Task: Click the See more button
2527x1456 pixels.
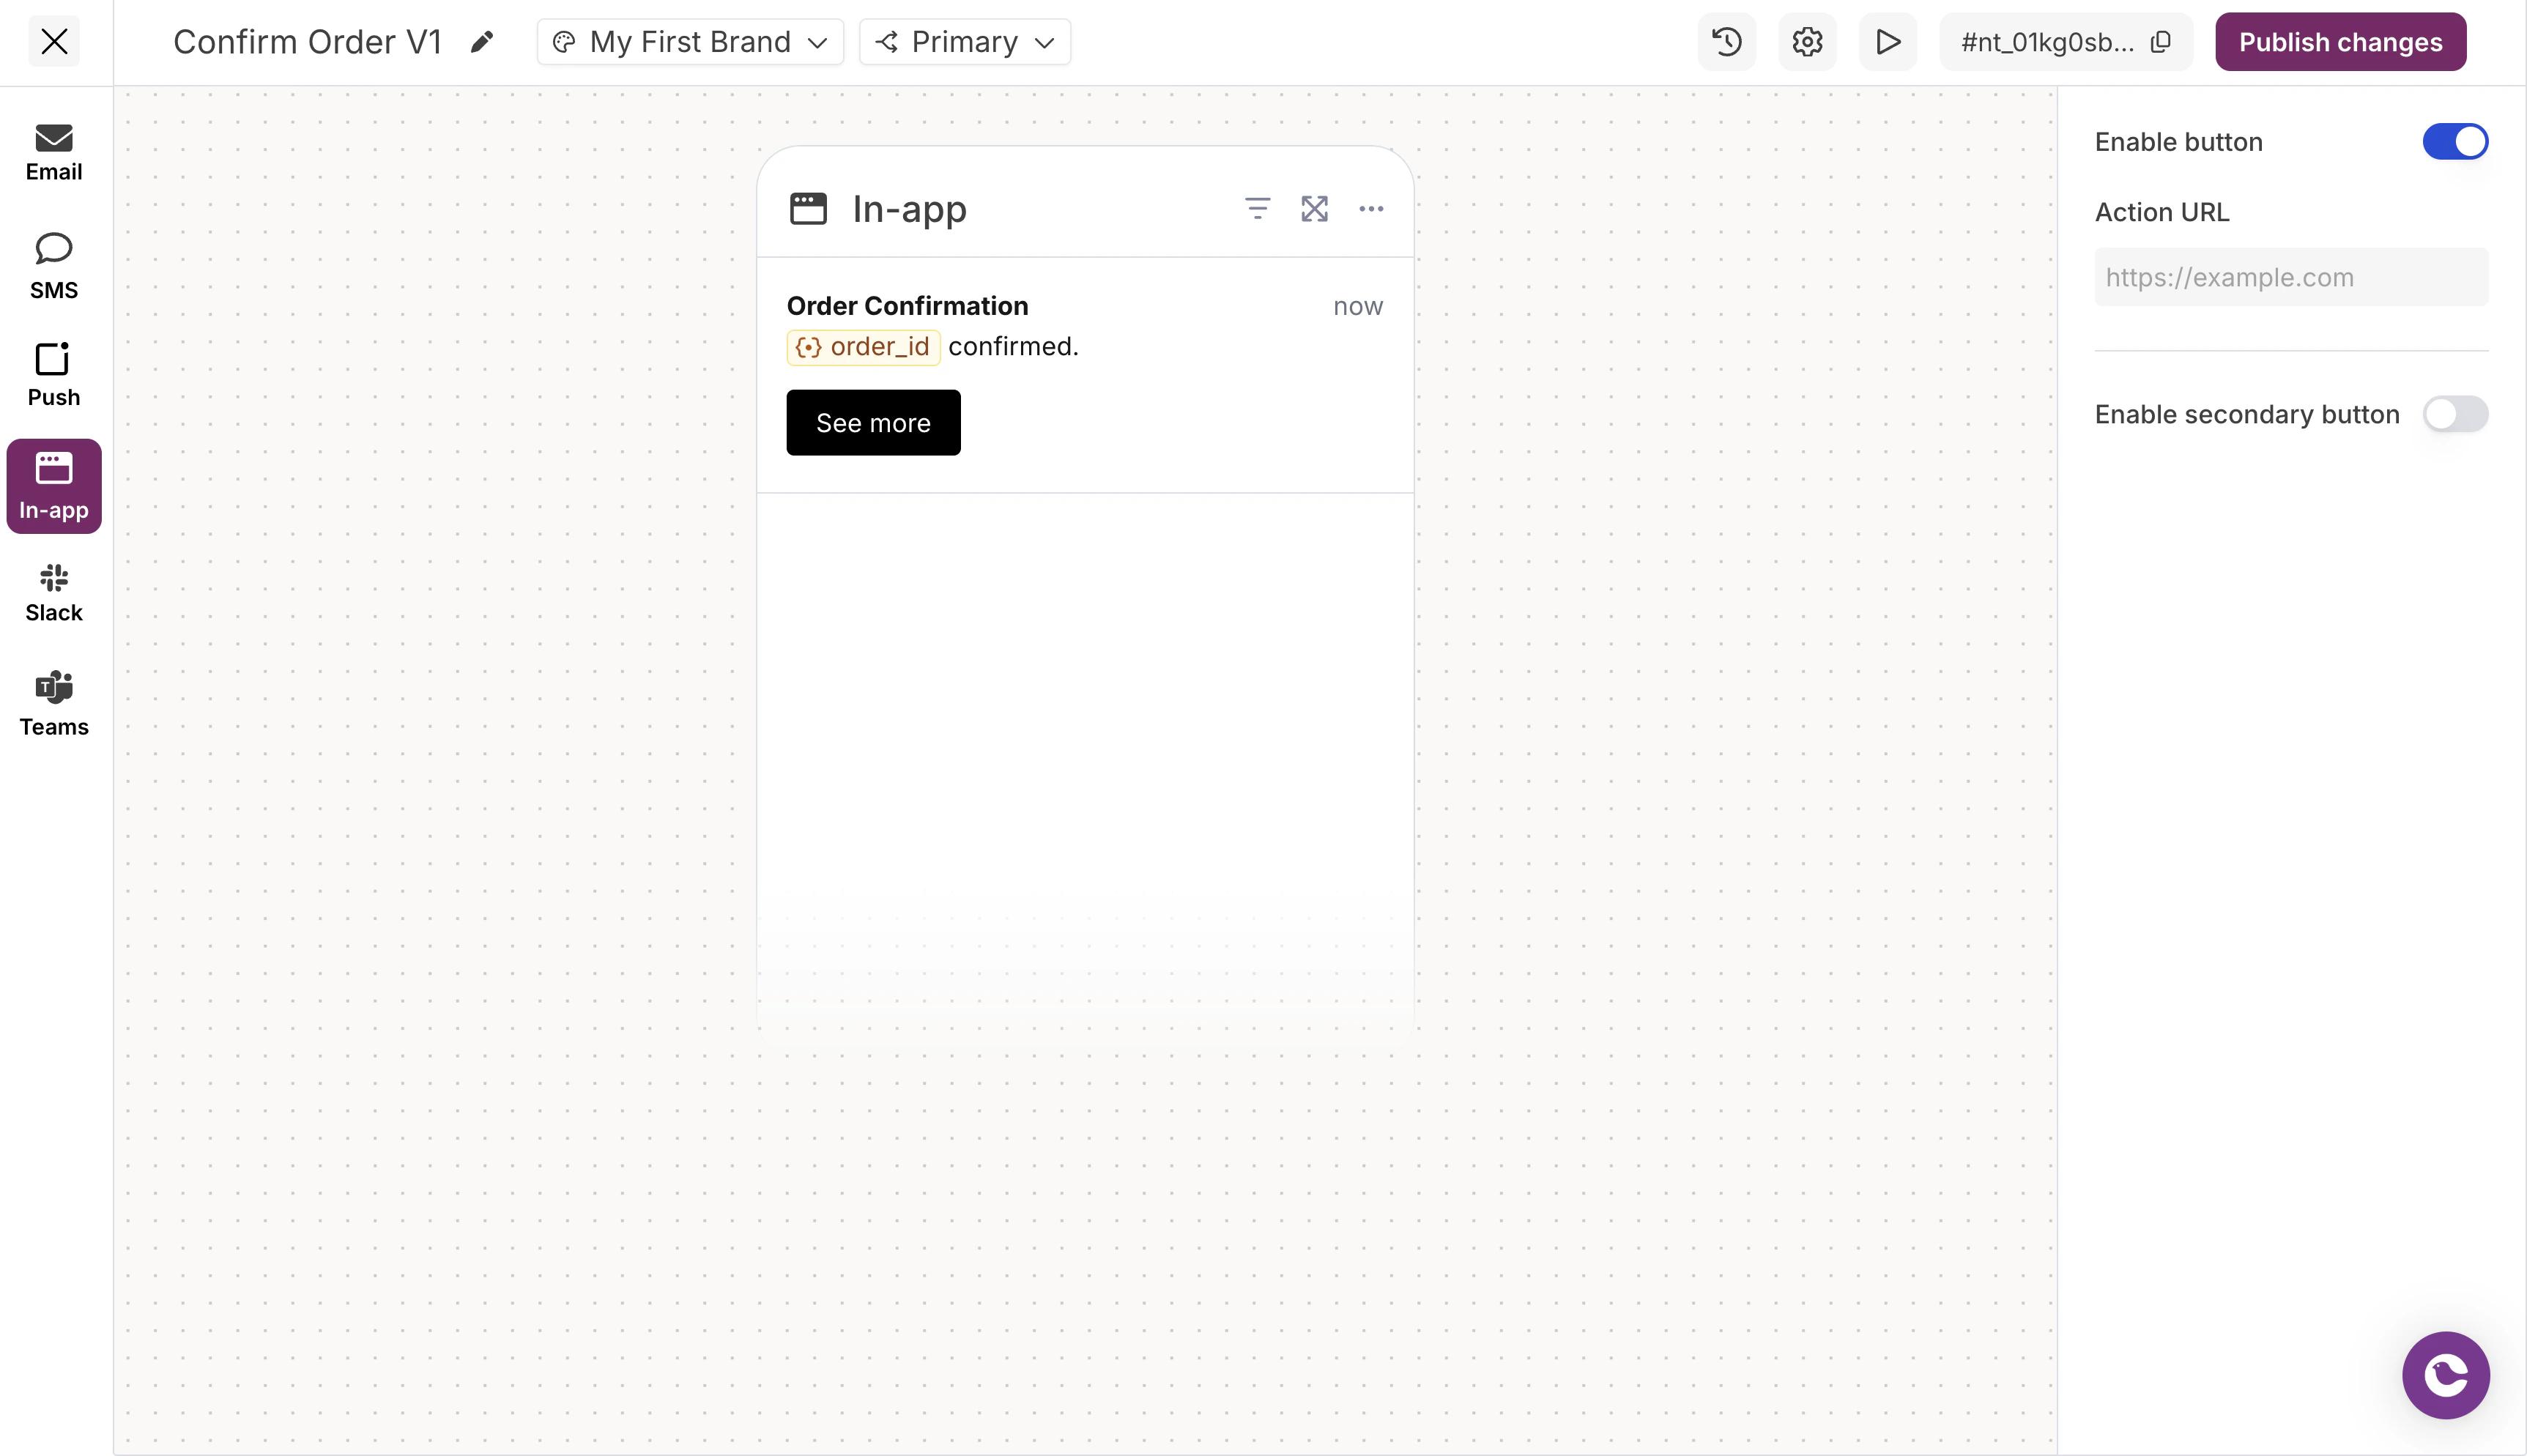Action: [873, 422]
